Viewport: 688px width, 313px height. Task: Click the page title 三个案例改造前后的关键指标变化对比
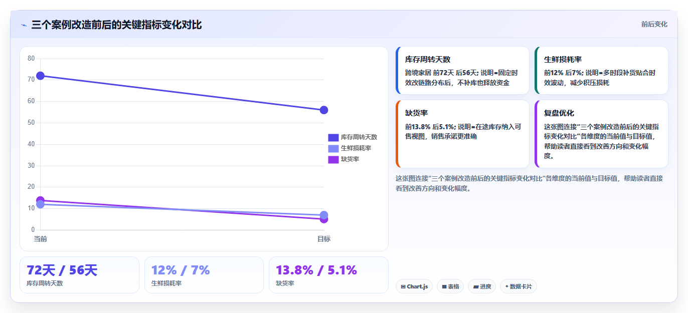[x=116, y=25]
